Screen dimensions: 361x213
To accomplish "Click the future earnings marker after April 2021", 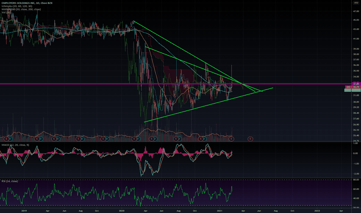I will tap(250, 139).
